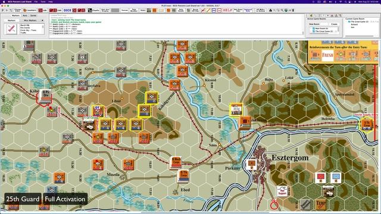Select the Markers counters tab
Viewport: 381px width, 214px height.
coord(15,15)
